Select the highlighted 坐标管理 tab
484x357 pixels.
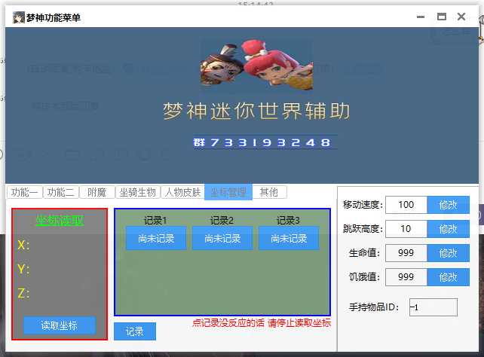click(228, 192)
